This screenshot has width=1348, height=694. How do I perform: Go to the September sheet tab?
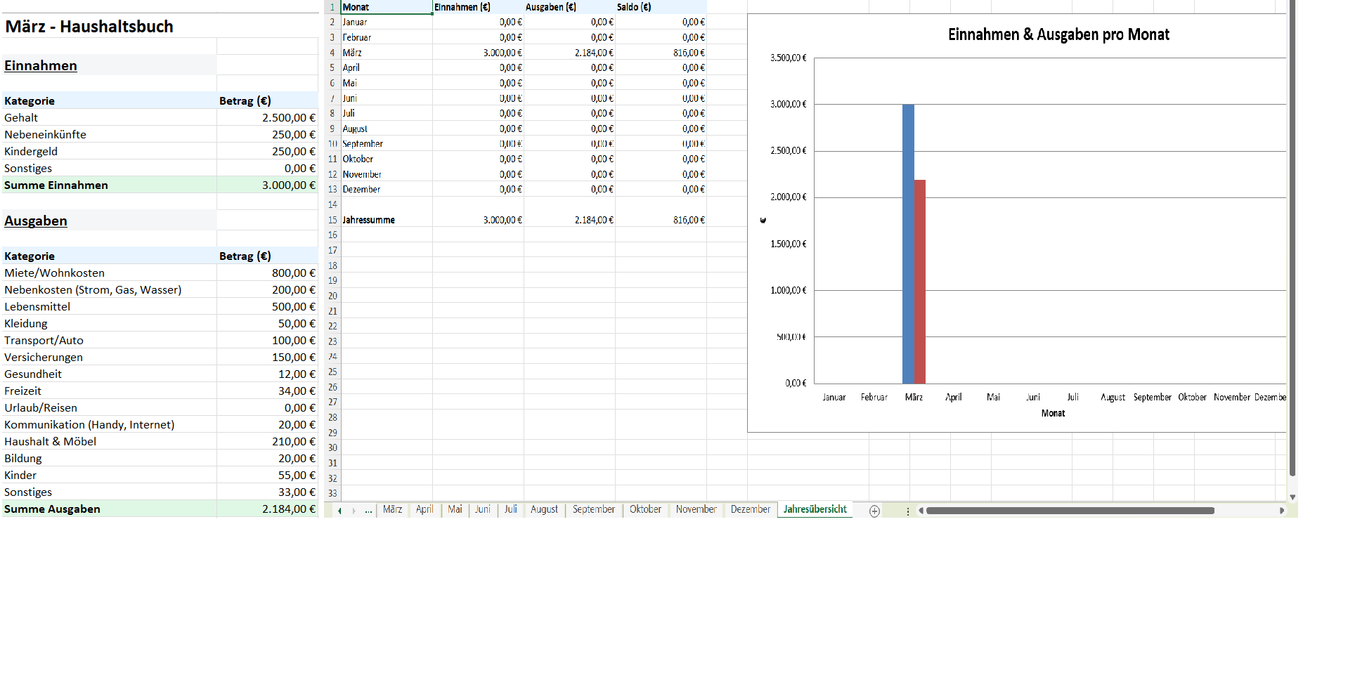pos(593,509)
